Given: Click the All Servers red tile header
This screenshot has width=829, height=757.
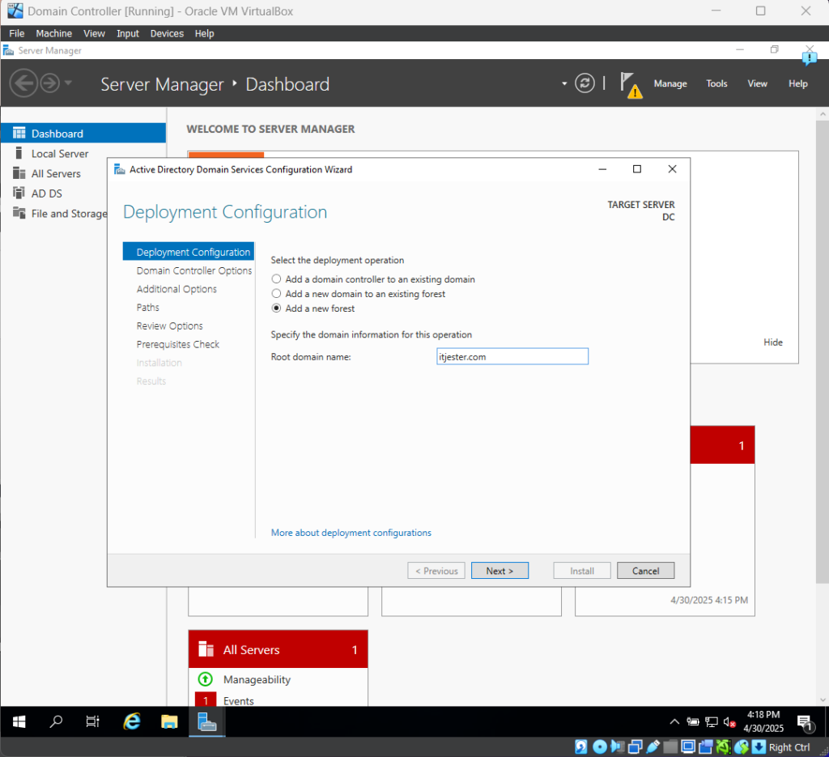Looking at the screenshot, I should [x=278, y=649].
